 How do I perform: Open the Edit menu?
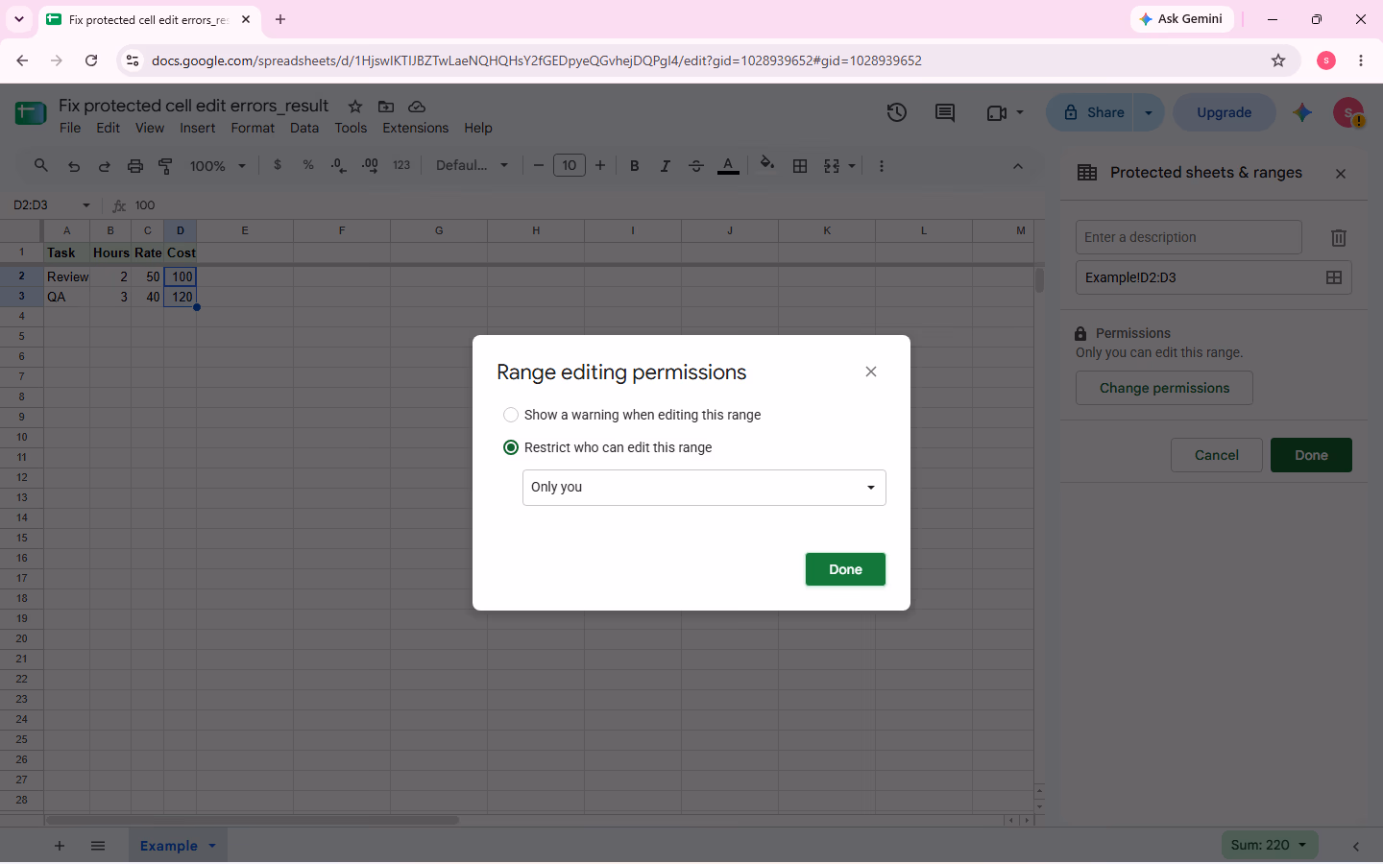[109, 128]
